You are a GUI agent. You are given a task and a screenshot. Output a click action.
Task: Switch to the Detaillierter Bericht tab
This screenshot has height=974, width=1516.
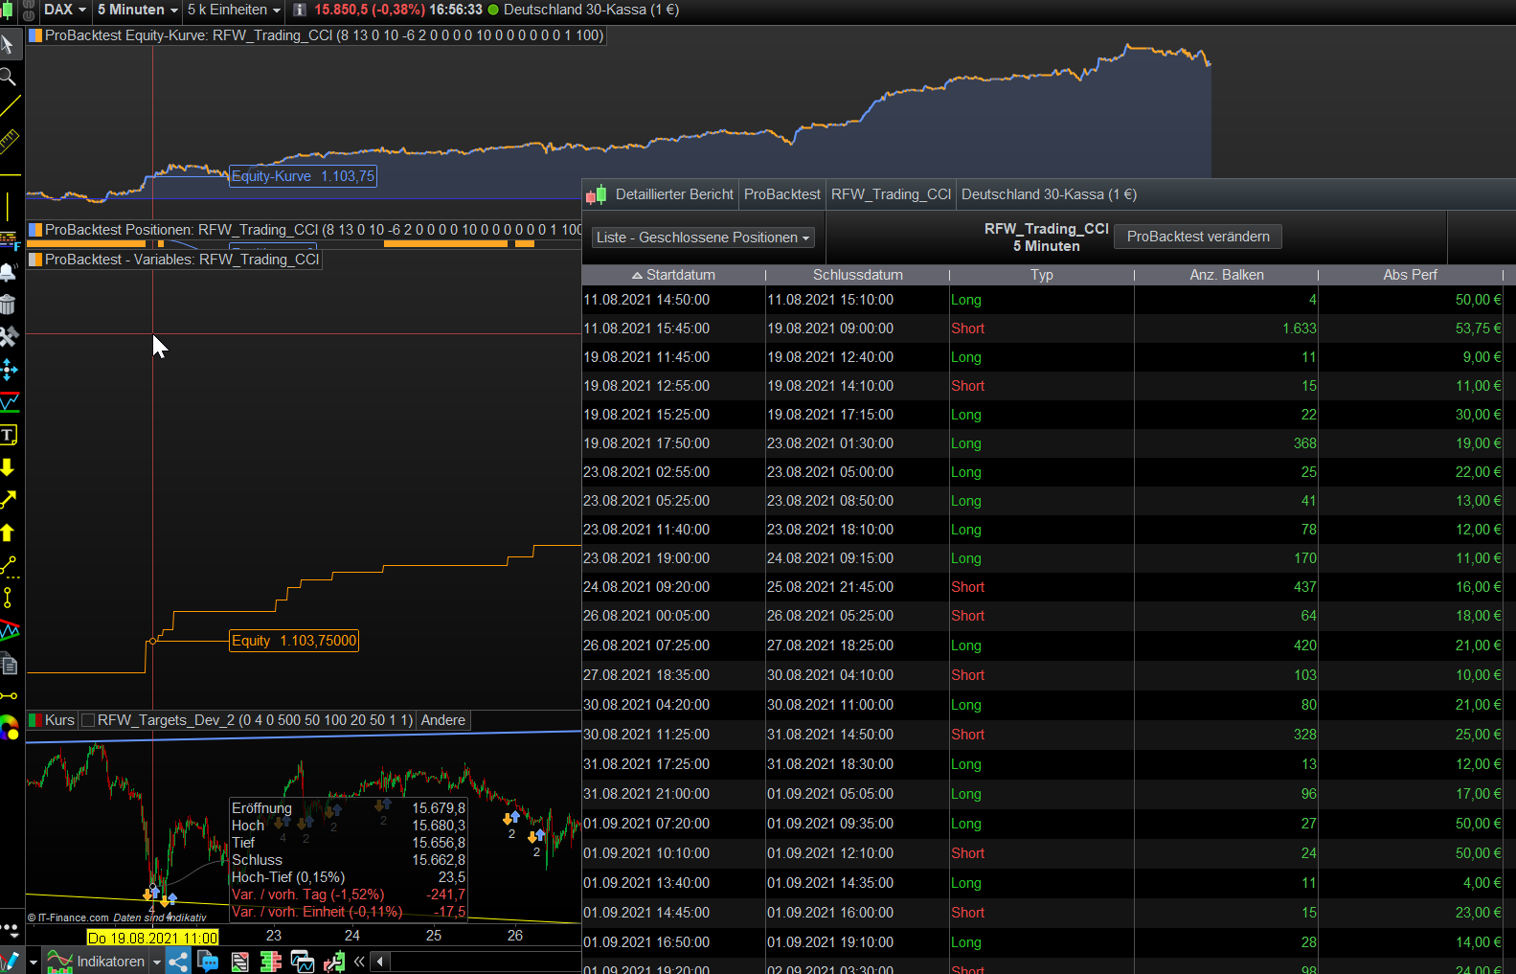coord(674,194)
